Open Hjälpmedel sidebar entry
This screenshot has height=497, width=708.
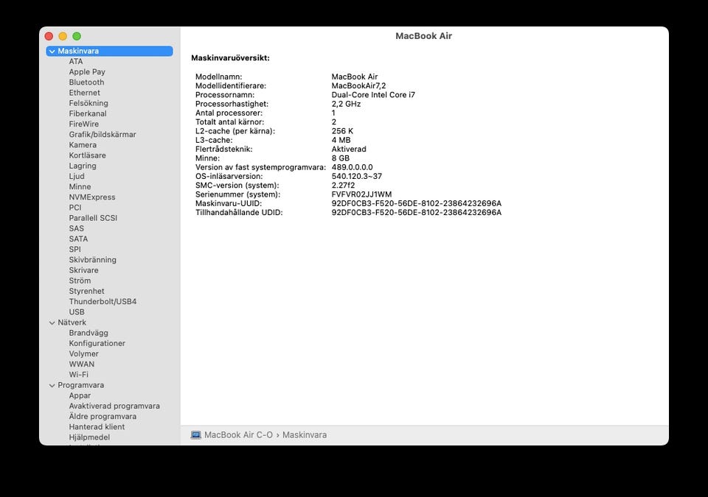coord(89,437)
